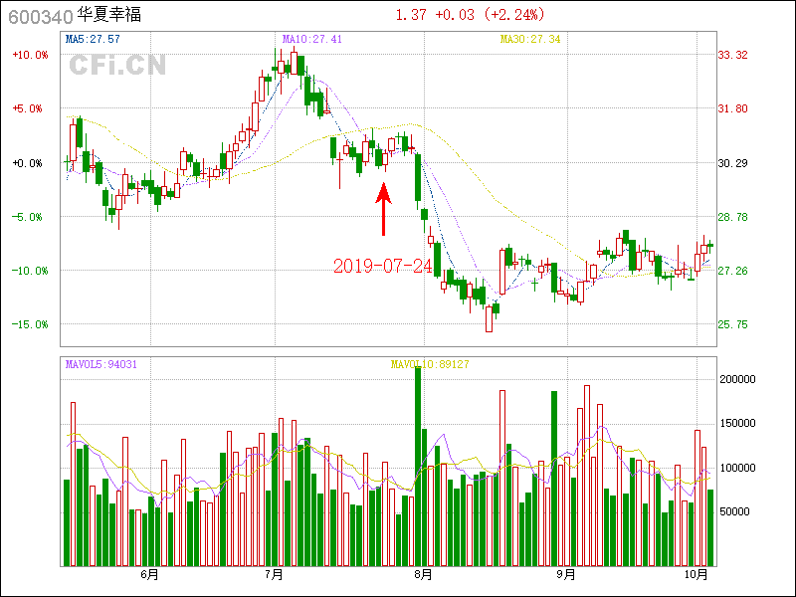
Task: Select the MA10:27.41 indicator label
Action: click(312, 39)
